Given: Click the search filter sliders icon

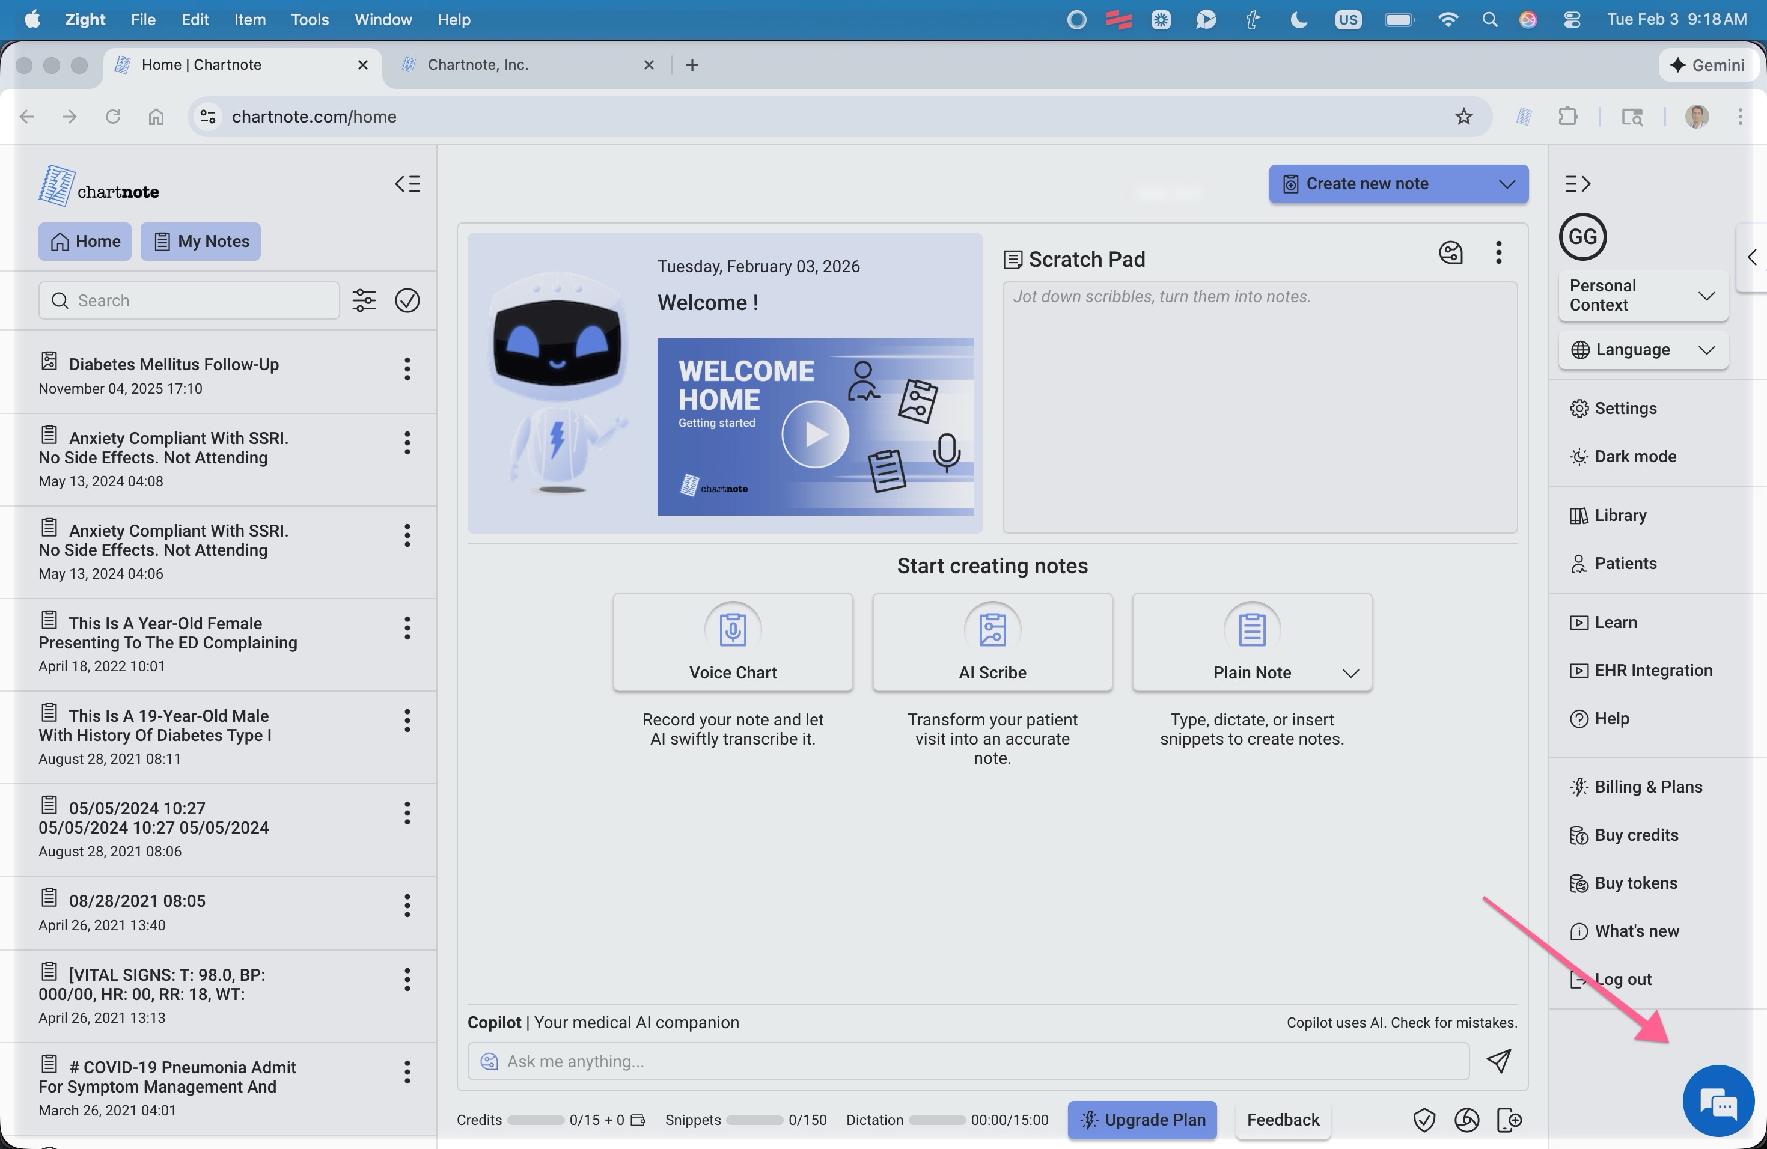Looking at the screenshot, I should [364, 300].
